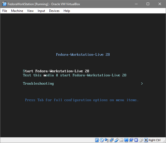Click the display settings status icon
Viewport: 166px width, 143px height.
(x=126, y=140)
